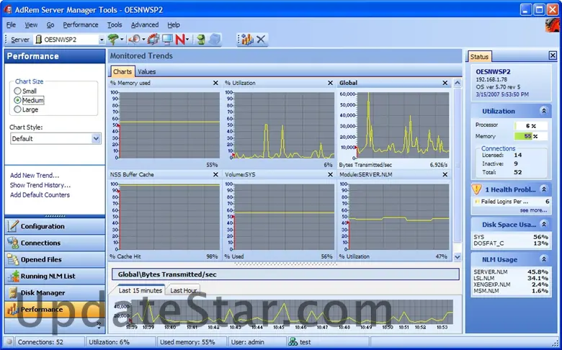Close the % Memory used chart
Screen dimensions: 562x350
pos(215,83)
